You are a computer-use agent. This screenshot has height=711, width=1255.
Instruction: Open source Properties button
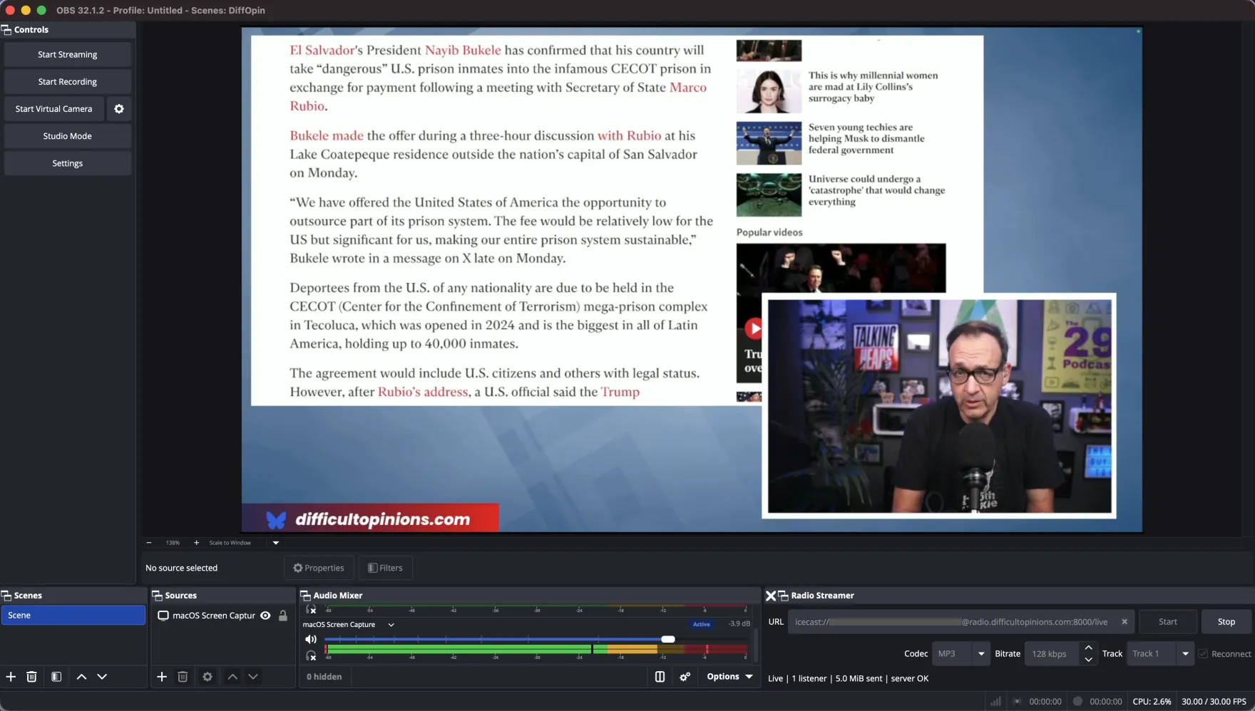pos(319,568)
